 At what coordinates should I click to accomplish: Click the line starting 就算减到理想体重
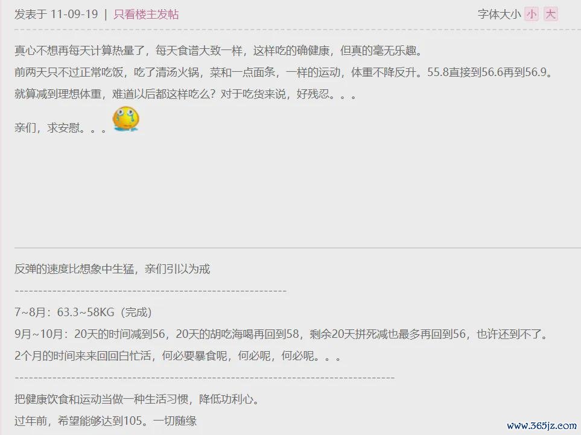click(x=186, y=94)
